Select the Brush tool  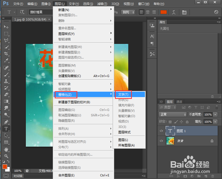click(x=6, y=74)
